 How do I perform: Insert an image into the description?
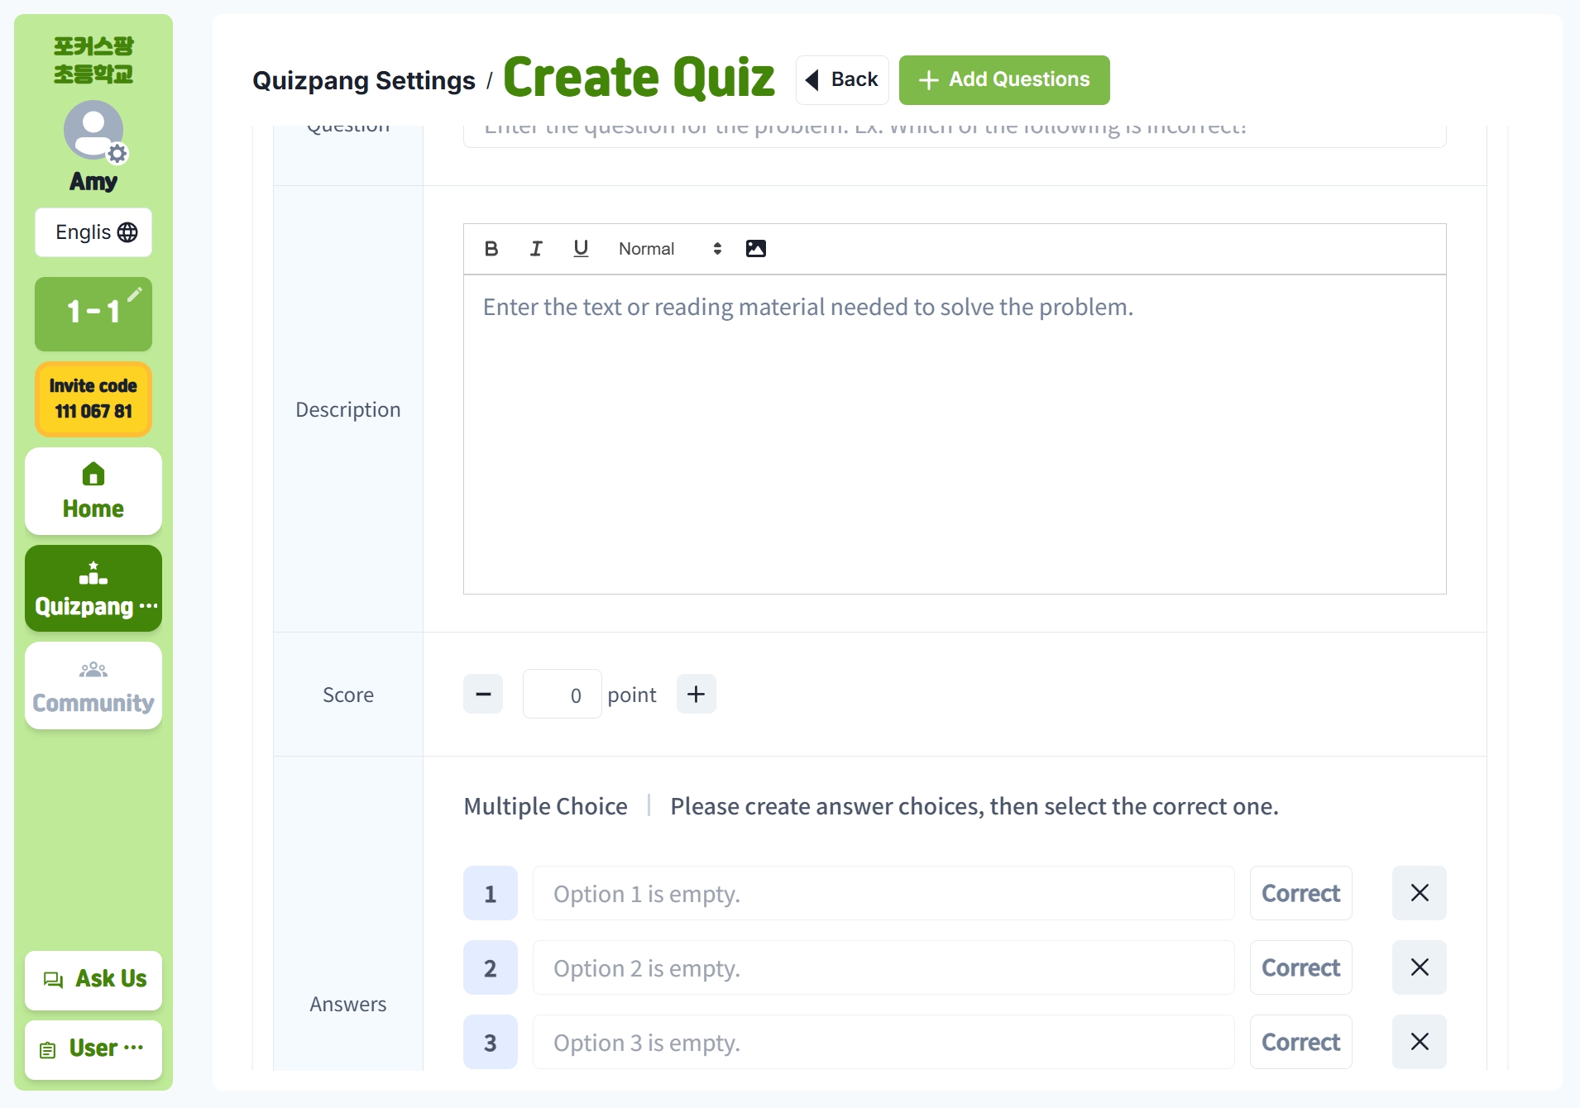(756, 249)
